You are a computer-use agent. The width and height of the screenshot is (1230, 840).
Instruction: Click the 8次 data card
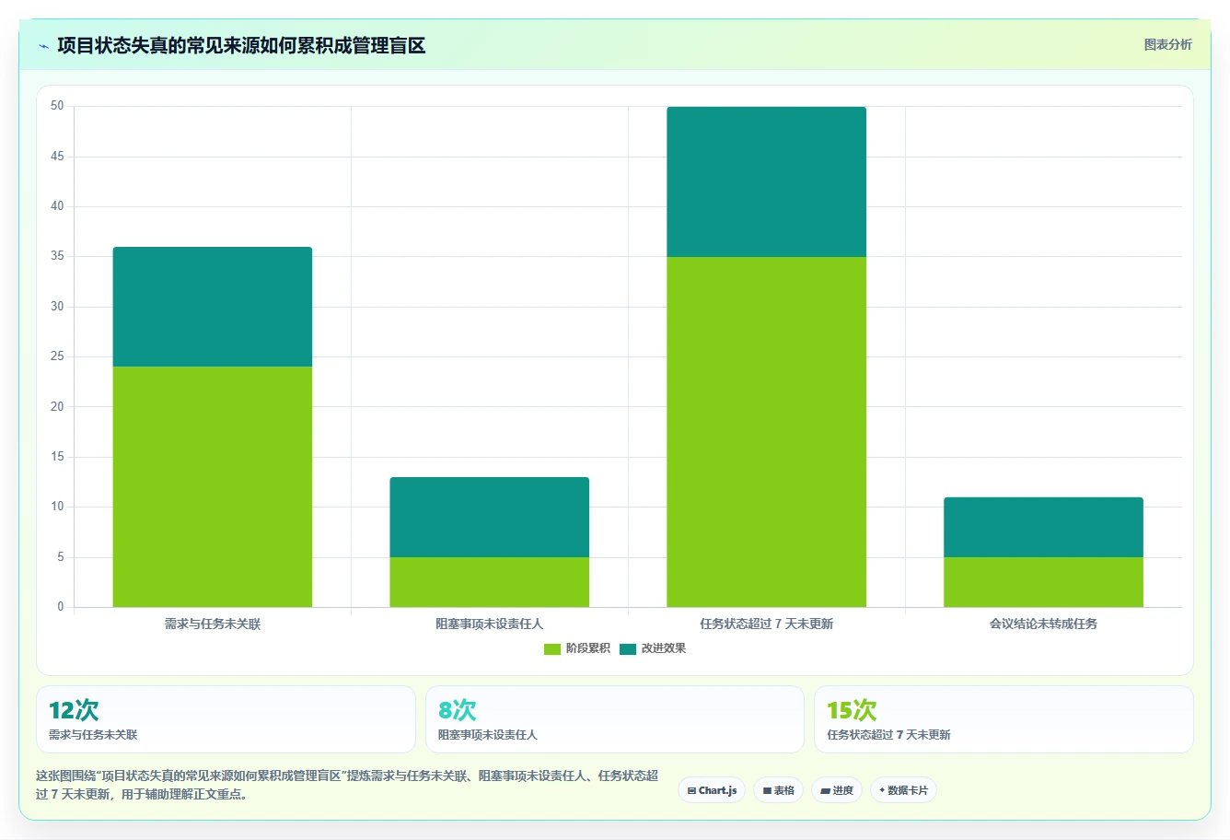tap(615, 719)
